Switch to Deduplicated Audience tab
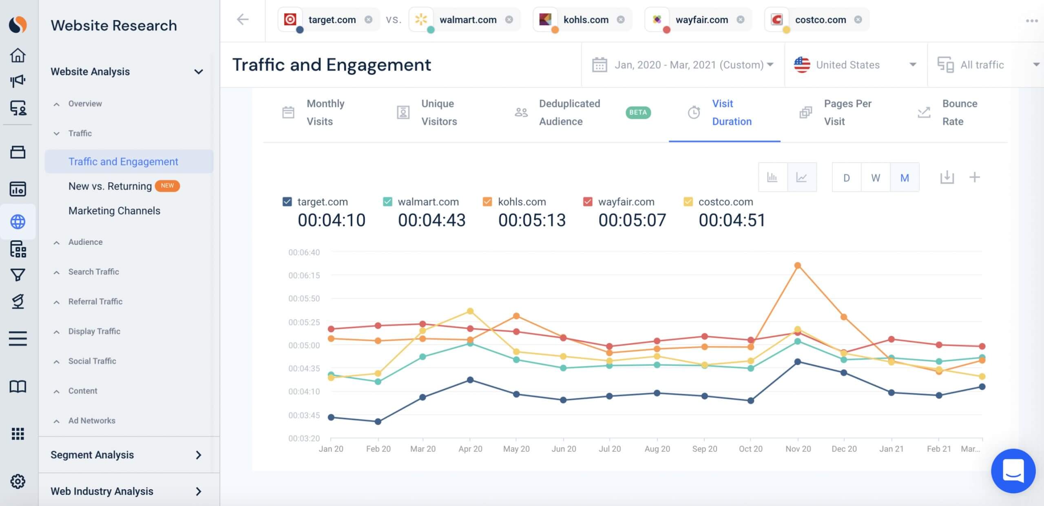This screenshot has height=506, width=1044. click(582, 113)
